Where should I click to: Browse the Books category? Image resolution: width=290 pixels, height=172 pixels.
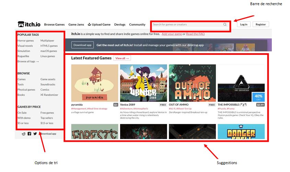[21, 95]
